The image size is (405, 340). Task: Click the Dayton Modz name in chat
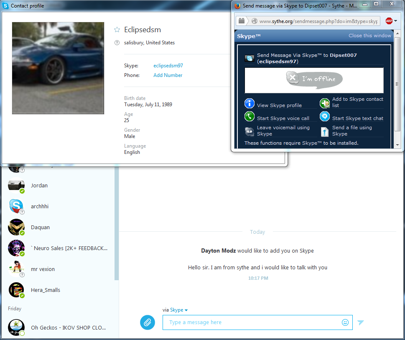click(218, 251)
